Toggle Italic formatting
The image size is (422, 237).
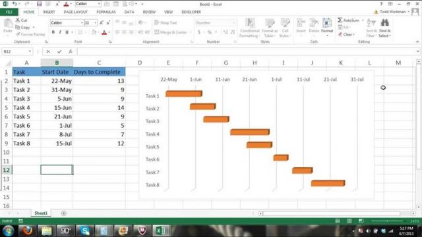(x=60, y=32)
